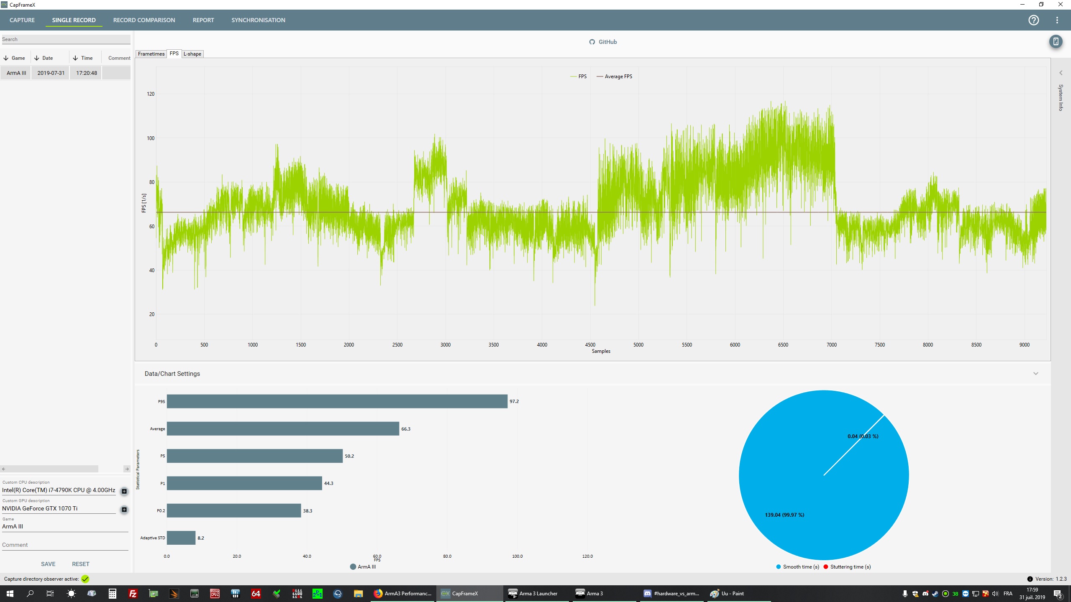Image resolution: width=1071 pixels, height=602 pixels.
Task: Toggle the Average FPS series in the legend
Action: coord(614,77)
